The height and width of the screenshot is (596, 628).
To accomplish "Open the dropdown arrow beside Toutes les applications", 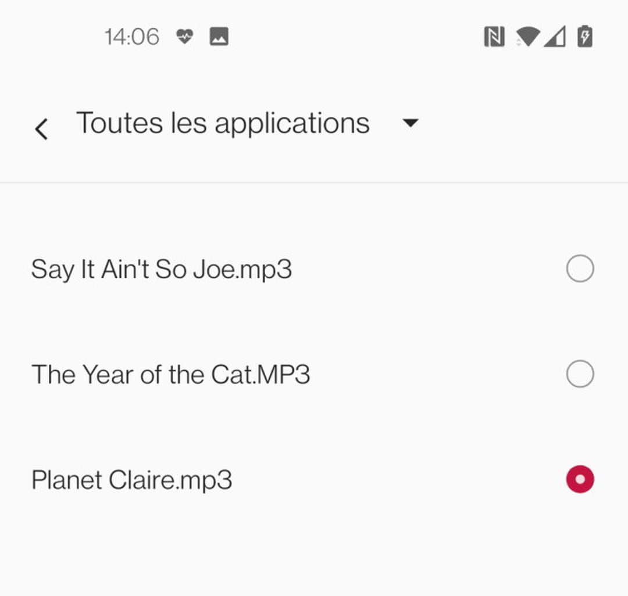I will pyautogui.click(x=411, y=123).
